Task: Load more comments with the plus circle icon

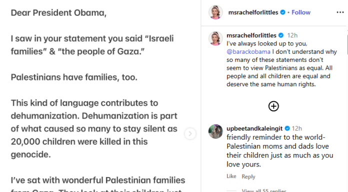Action: click(x=273, y=106)
